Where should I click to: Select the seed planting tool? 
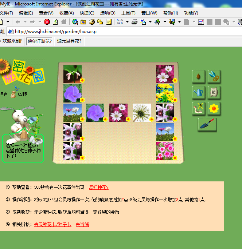(199, 76)
